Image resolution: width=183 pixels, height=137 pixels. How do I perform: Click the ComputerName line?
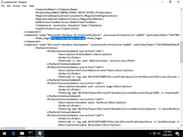56,9
